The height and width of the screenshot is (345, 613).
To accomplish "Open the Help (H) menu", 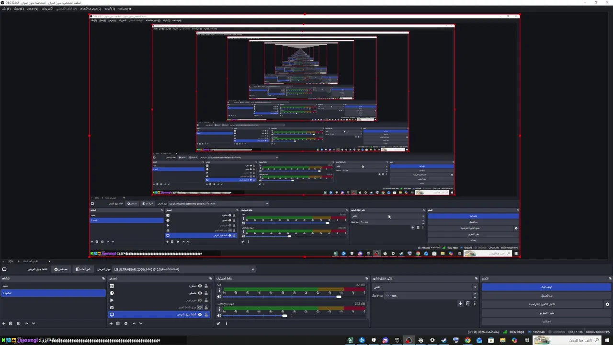I will [124, 9].
